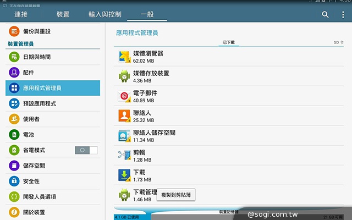
Task: Tap the 媒體瀏覽器 app icon
Action: [x=124, y=57]
